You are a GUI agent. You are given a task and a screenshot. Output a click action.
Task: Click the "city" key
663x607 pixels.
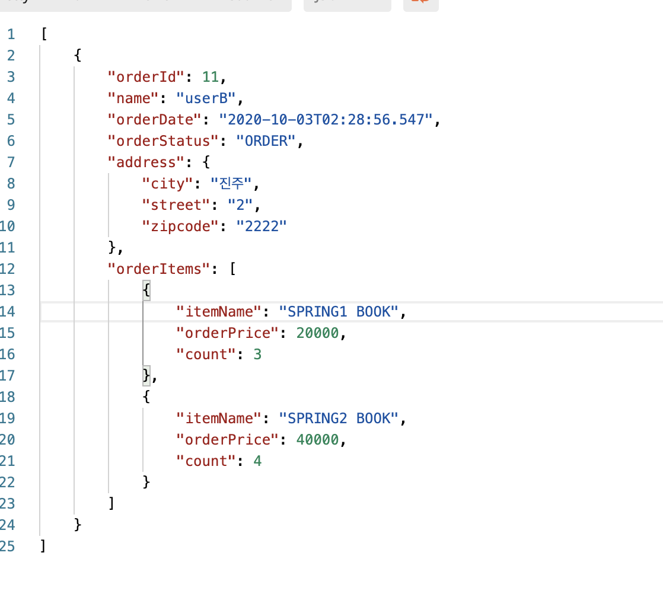click(167, 184)
